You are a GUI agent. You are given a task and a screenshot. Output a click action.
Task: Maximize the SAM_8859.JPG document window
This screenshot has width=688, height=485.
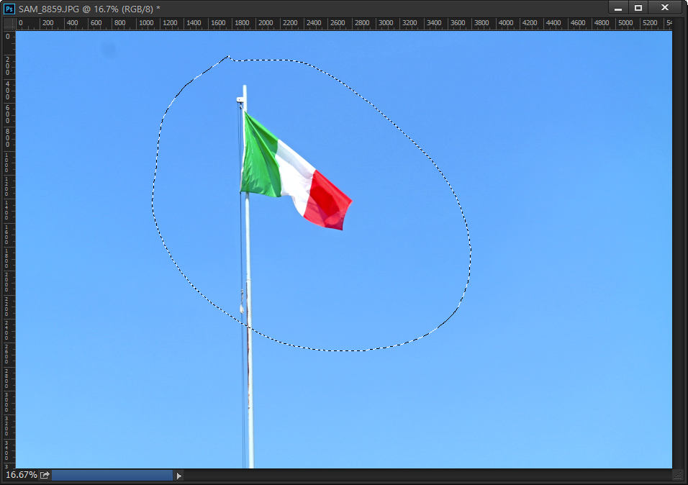pos(638,8)
